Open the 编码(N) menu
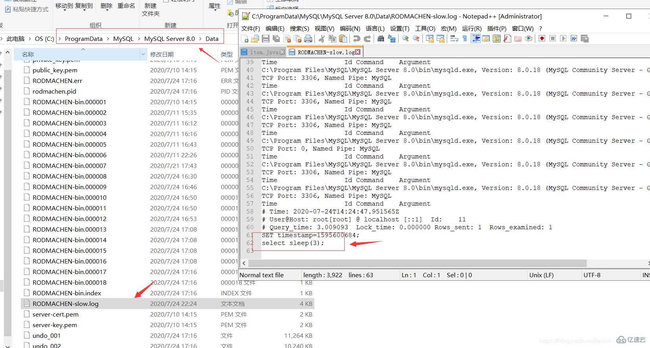The image size is (650, 348). point(350,29)
